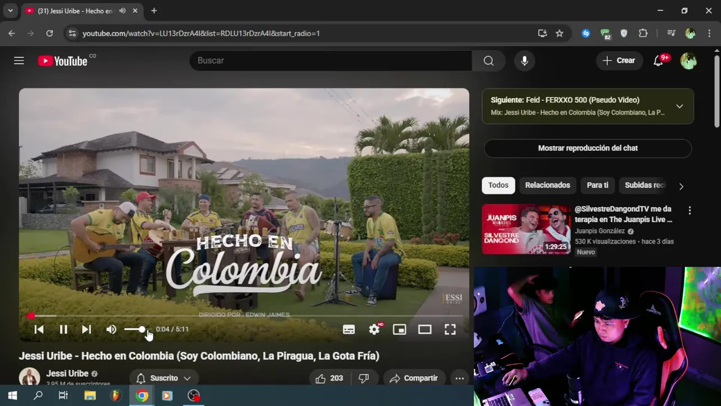Open the tab search dropdown arrow
The height and width of the screenshot is (406, 721).
pos(10,11)
